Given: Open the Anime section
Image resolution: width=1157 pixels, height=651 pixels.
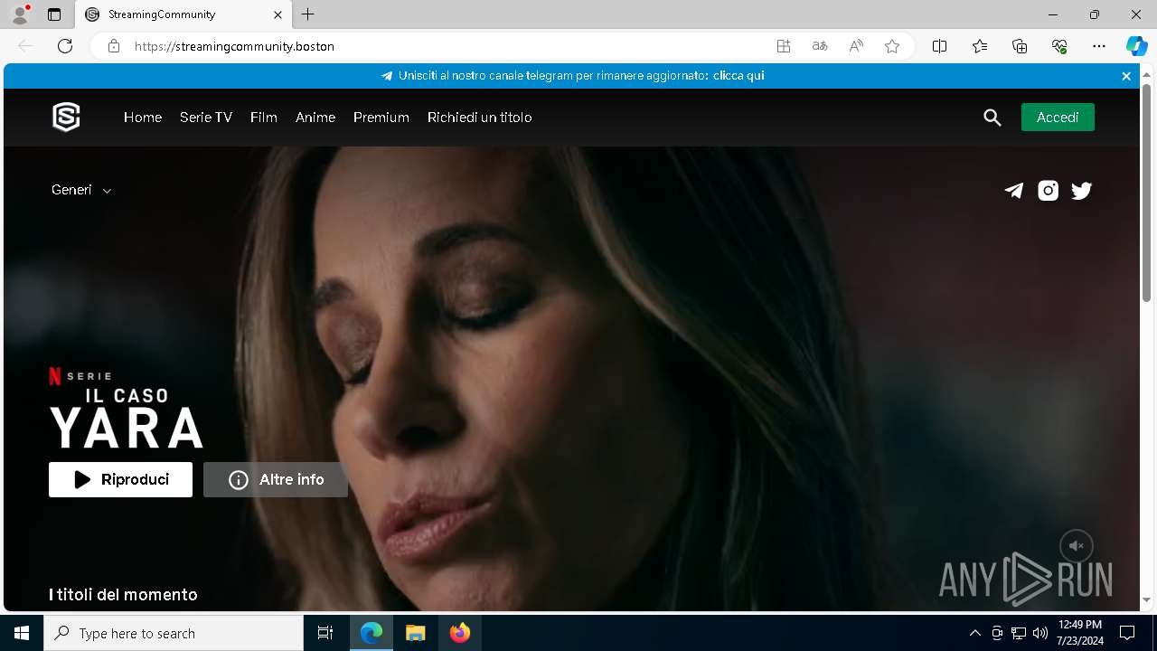Looking at the screenshot, I should pos(315,118).
